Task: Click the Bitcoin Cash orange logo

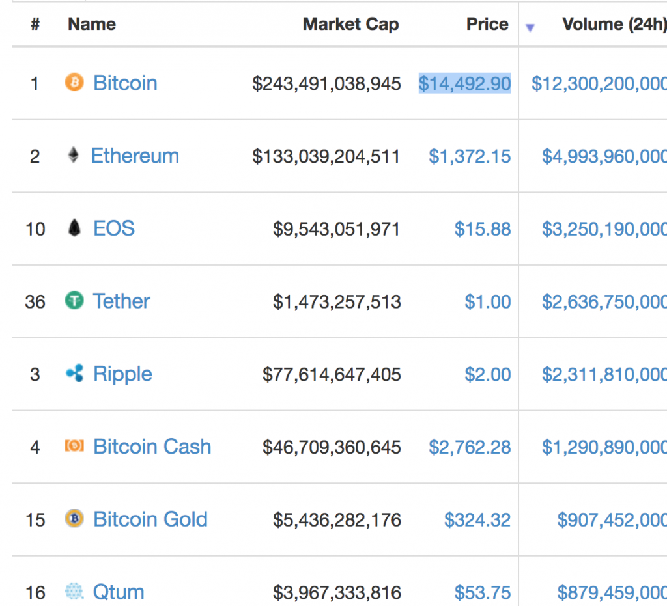Action: click(74, 447)
